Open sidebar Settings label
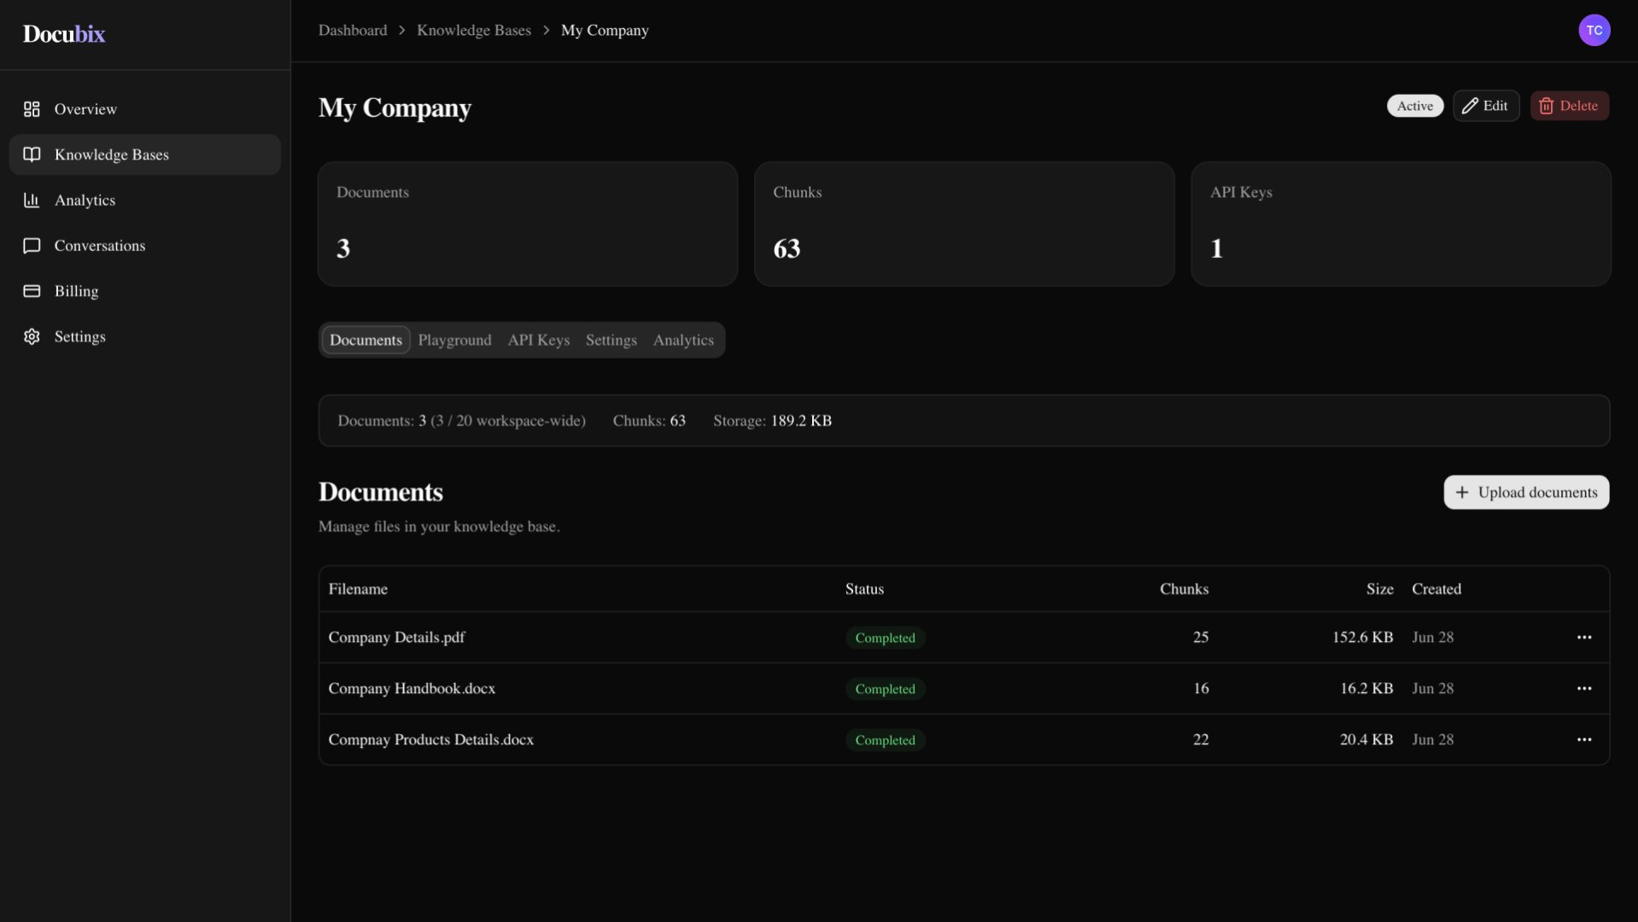Image resolution: width=1638 pixels, height=922 pixels. tap(80, 336)
